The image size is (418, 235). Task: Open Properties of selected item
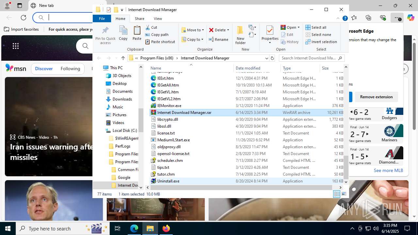tap(270, 35)
